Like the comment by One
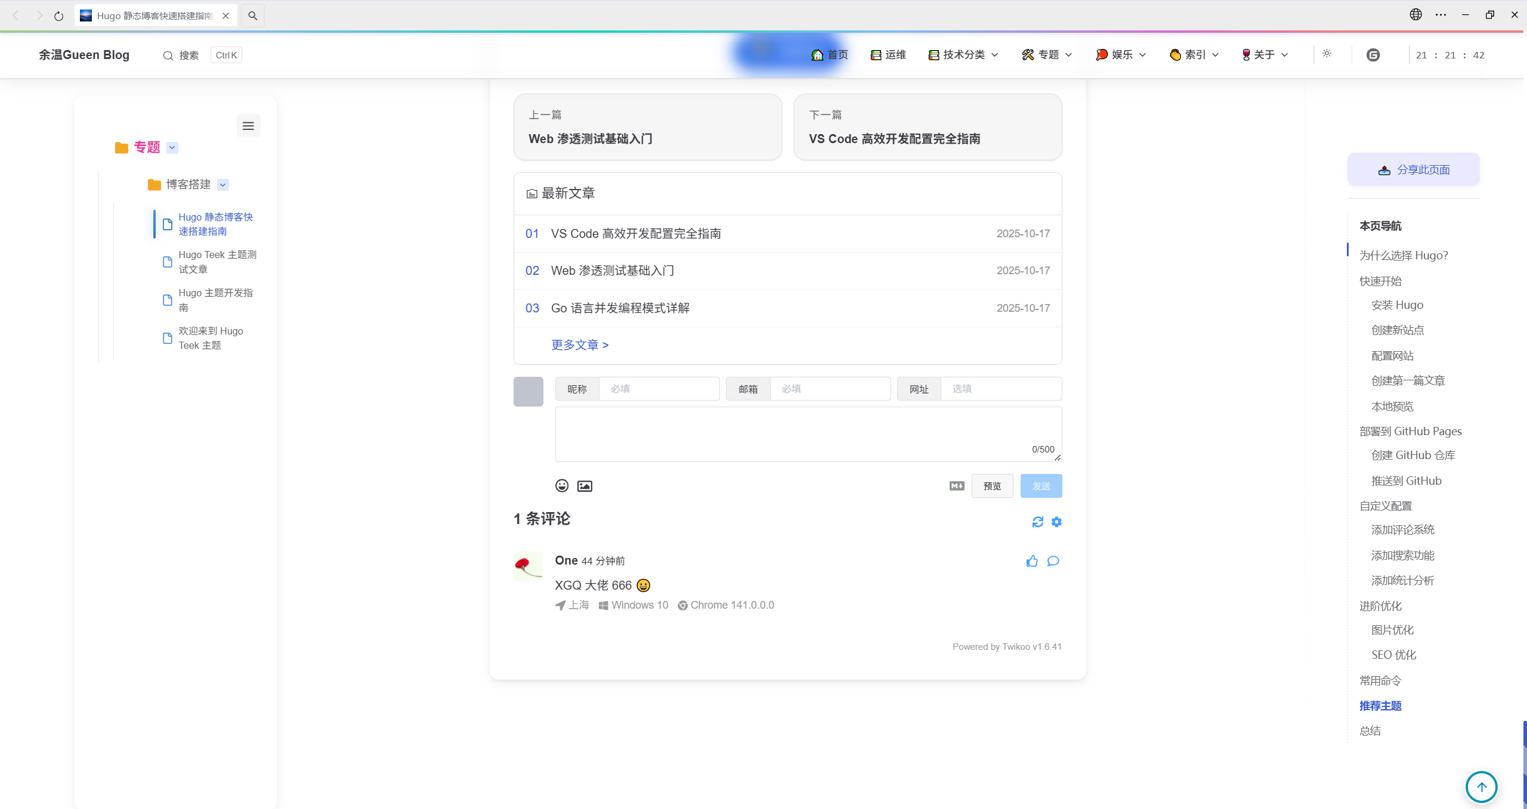This screenshot has height=809, width=1527. 1032,561
